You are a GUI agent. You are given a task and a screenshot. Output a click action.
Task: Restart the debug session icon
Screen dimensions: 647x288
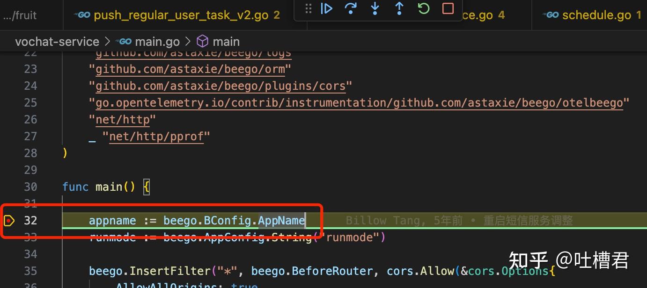click(x=424, y=8)
